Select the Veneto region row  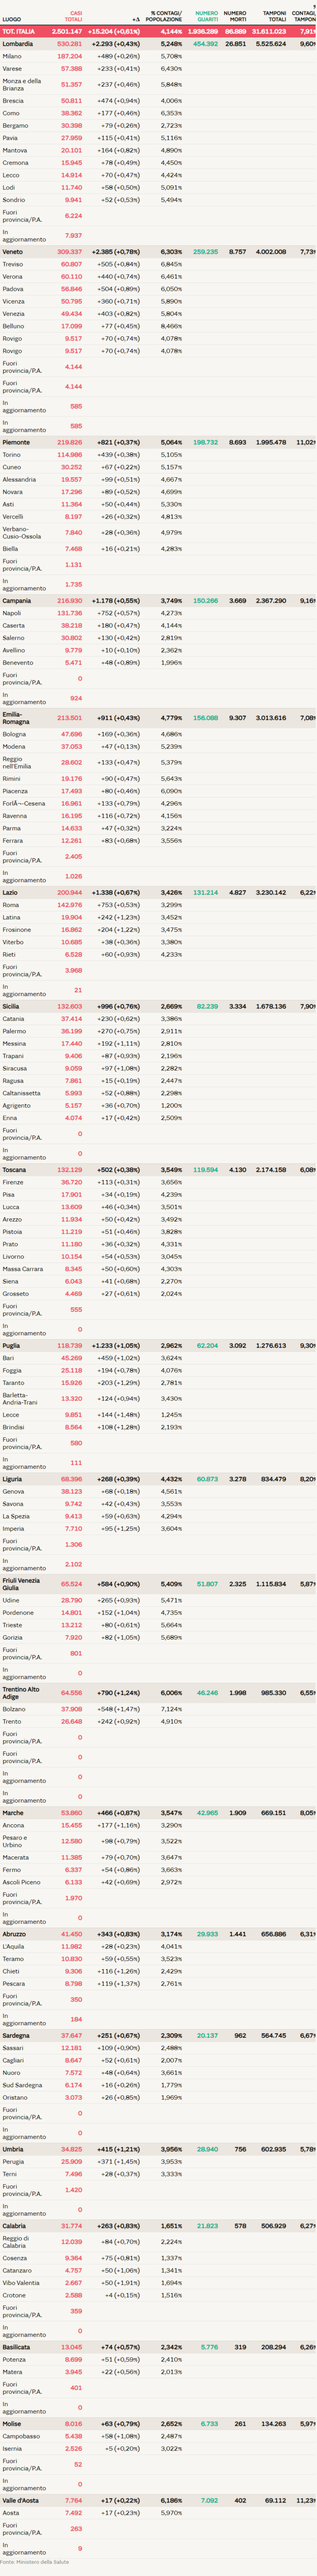pyautogui.click(x=158, y=252)
